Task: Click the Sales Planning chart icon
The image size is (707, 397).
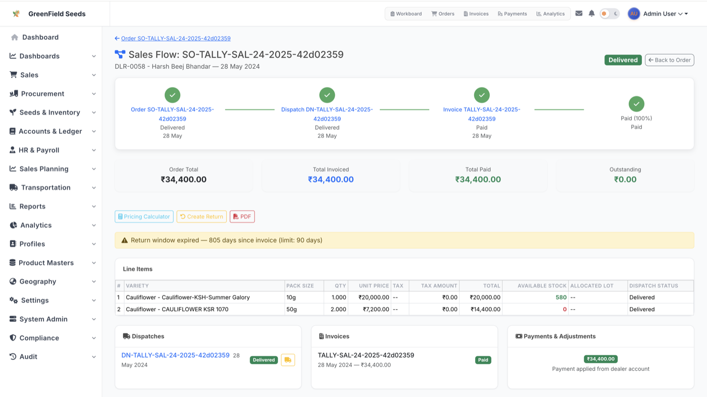Action: point(13,169)
